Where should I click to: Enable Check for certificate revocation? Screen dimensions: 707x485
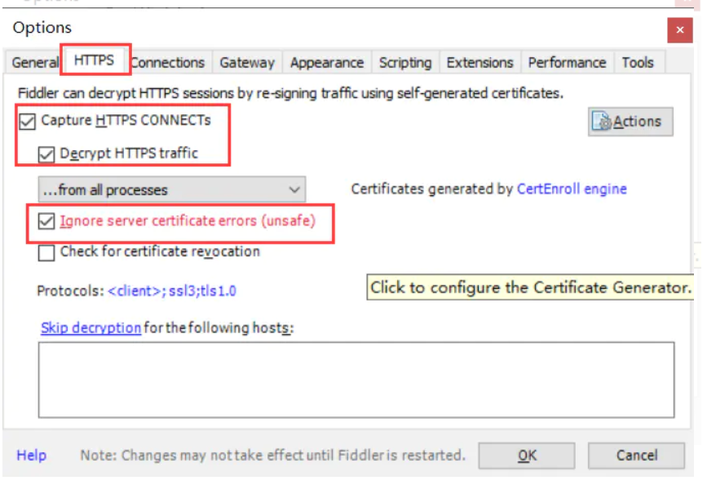[46, 252]
